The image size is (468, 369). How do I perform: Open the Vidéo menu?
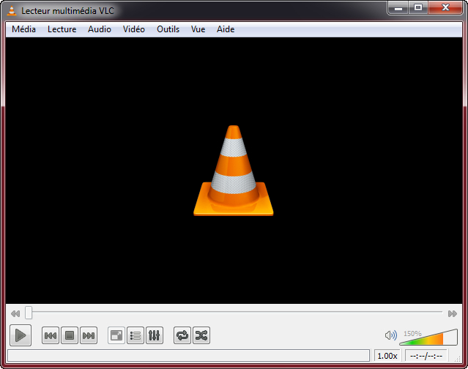click(134, 29)
